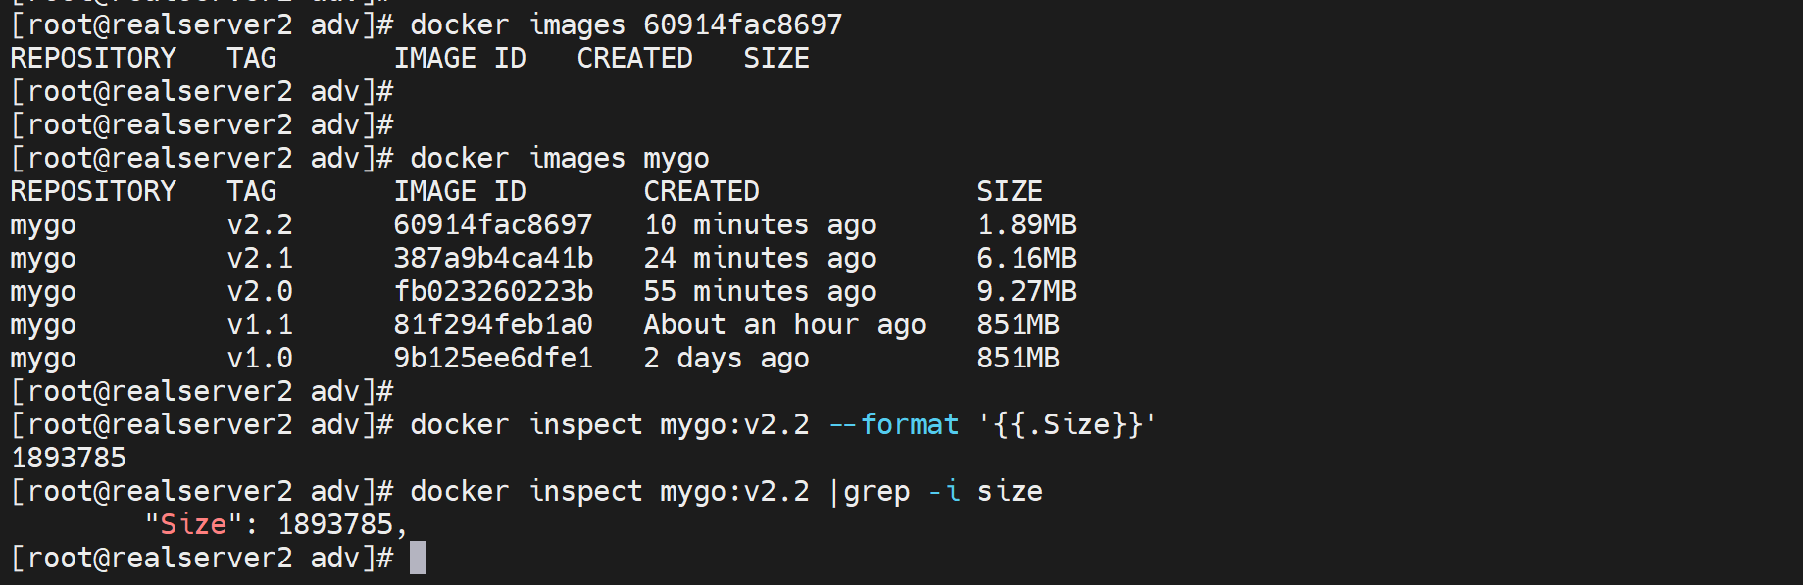Click the cursor block at the last prompt

(x=418, y=558)
